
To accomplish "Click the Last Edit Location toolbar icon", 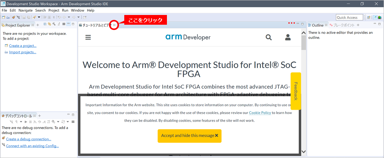I will [60, 17].
